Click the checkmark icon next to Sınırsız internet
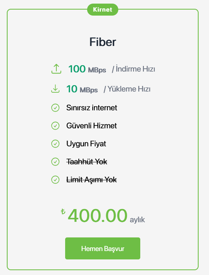This screenshot has height=275, width=209. (x=55, y=108)
